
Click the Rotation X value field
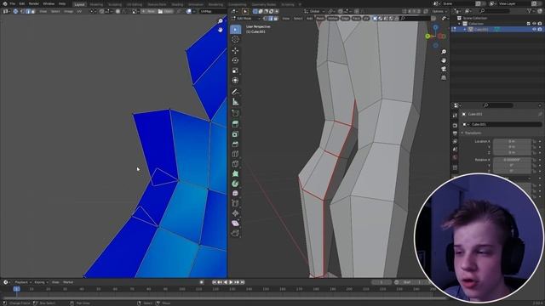pyautogui.click(x=512, y=160)
